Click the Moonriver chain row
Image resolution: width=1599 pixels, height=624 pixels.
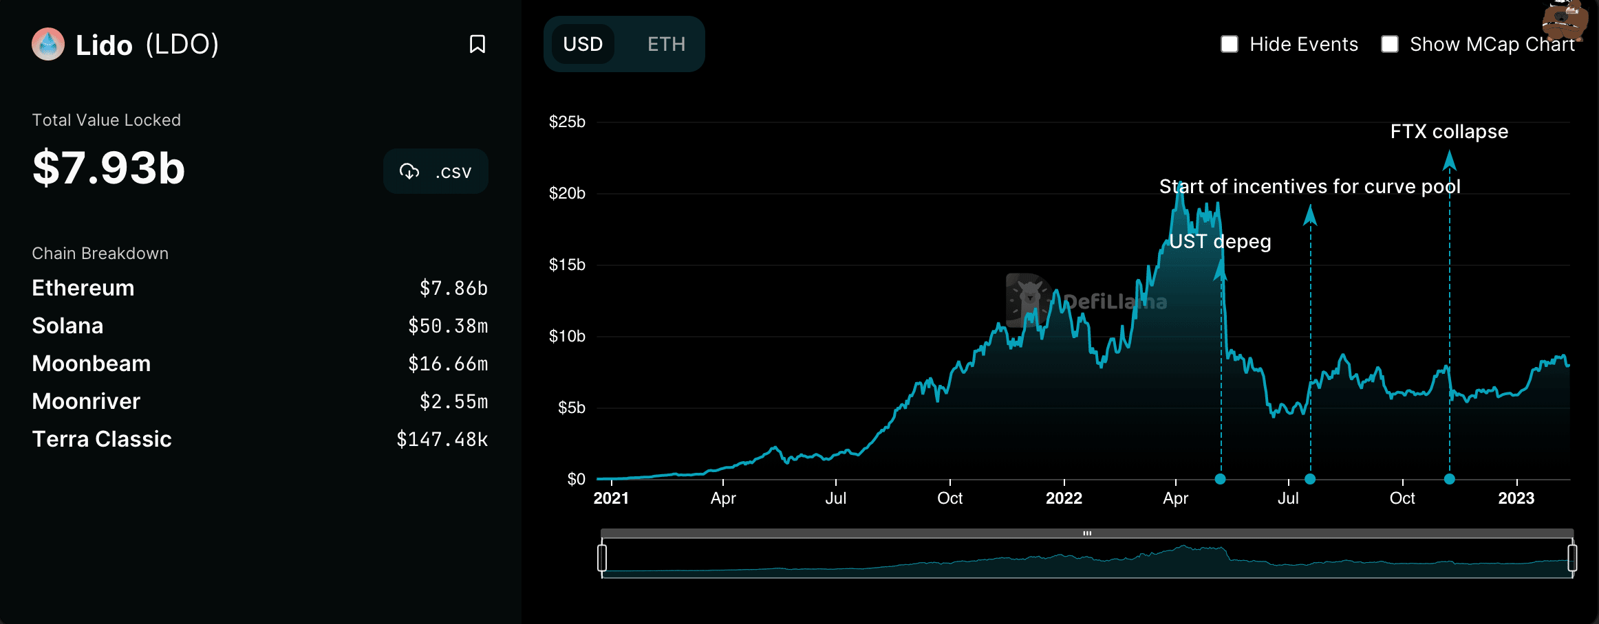click(260, 401)
